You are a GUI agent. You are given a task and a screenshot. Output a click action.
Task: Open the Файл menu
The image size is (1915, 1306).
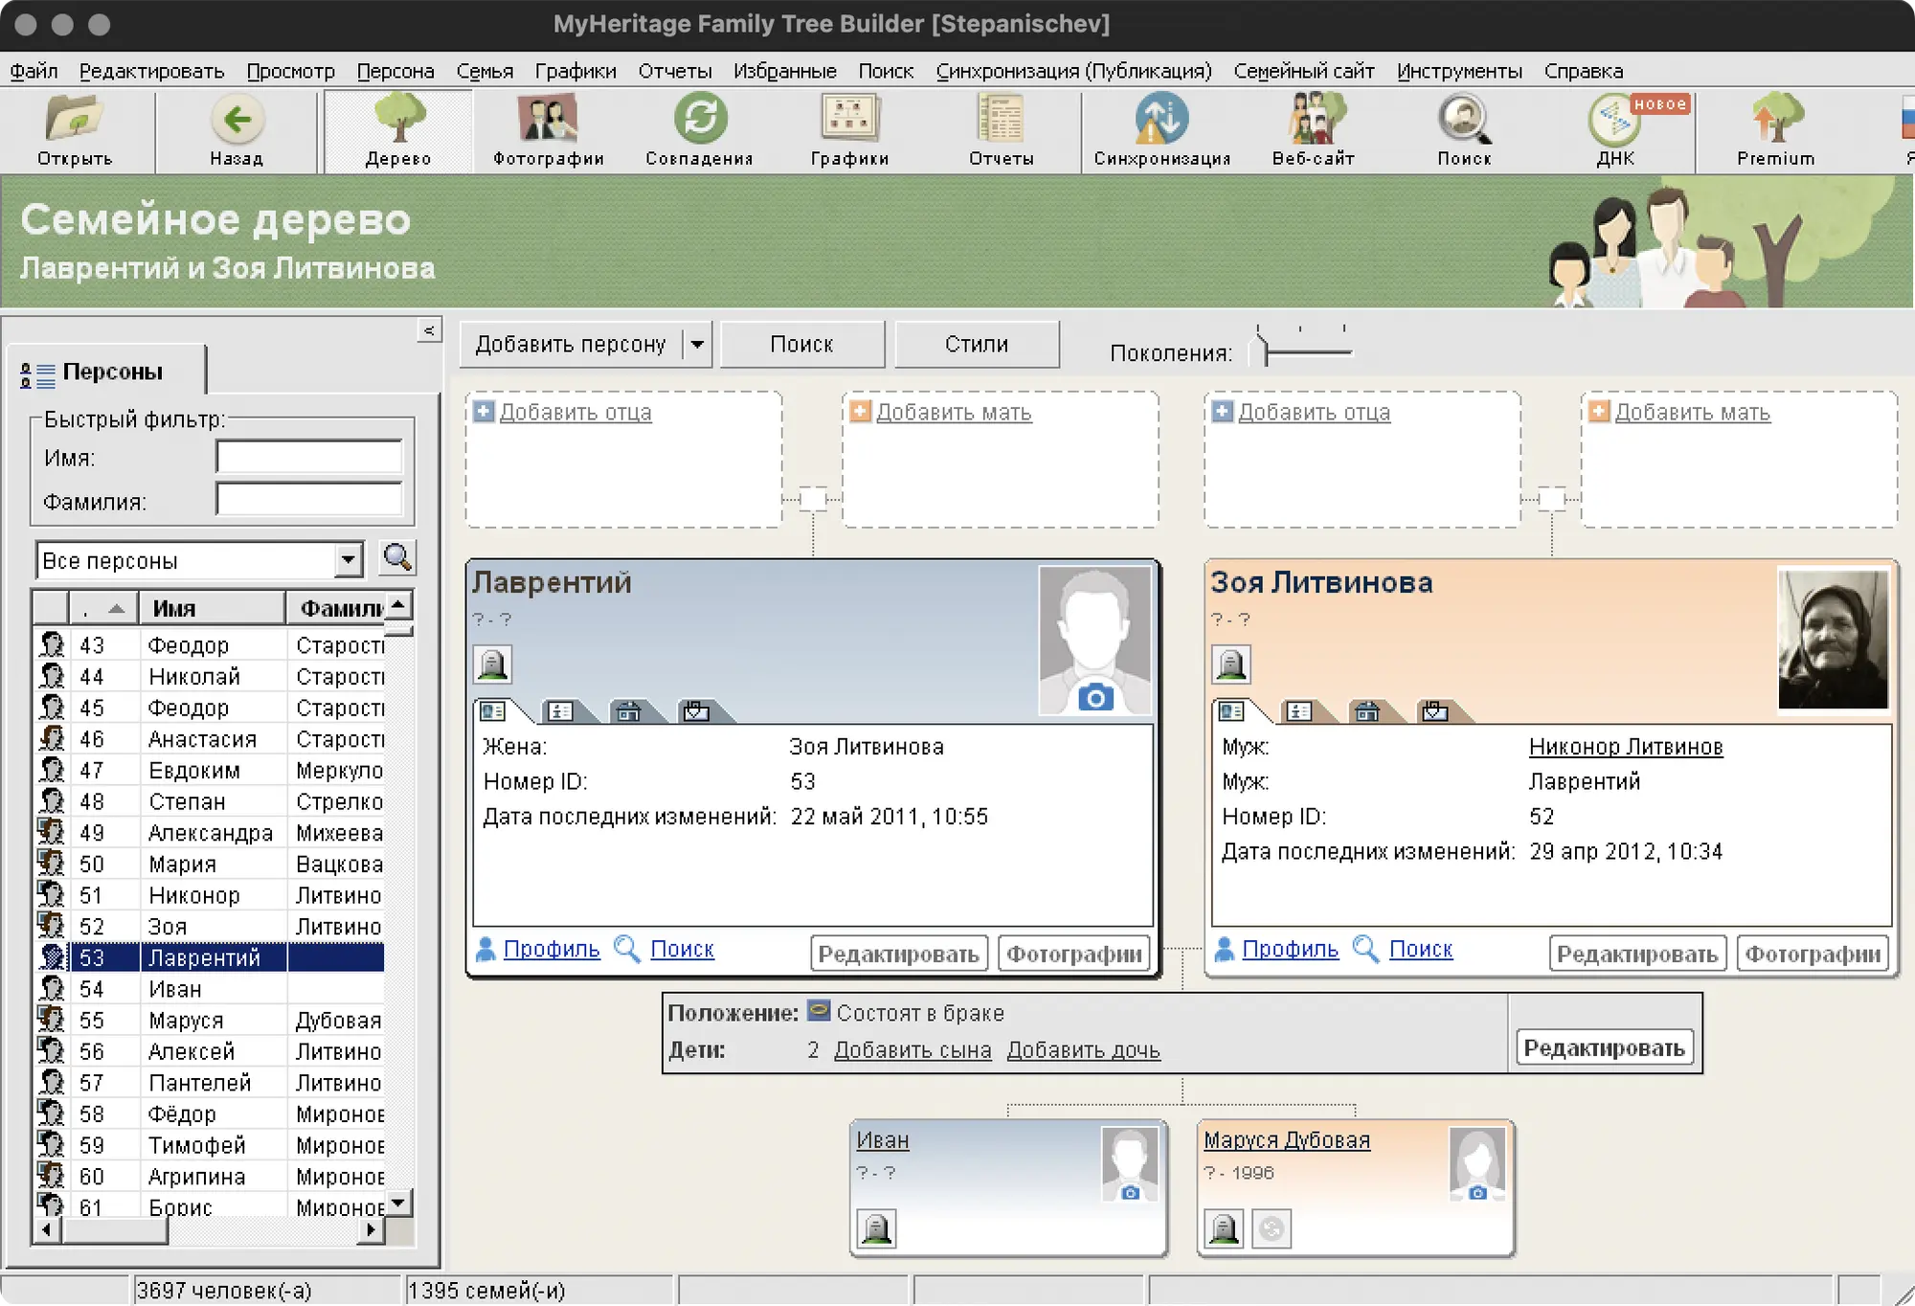(34, 71)
